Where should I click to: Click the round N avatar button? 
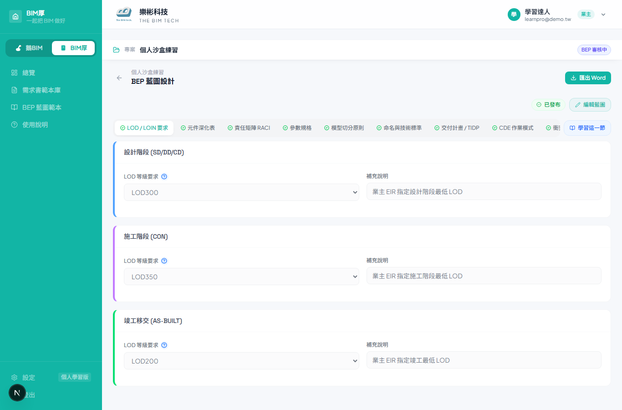17,393
